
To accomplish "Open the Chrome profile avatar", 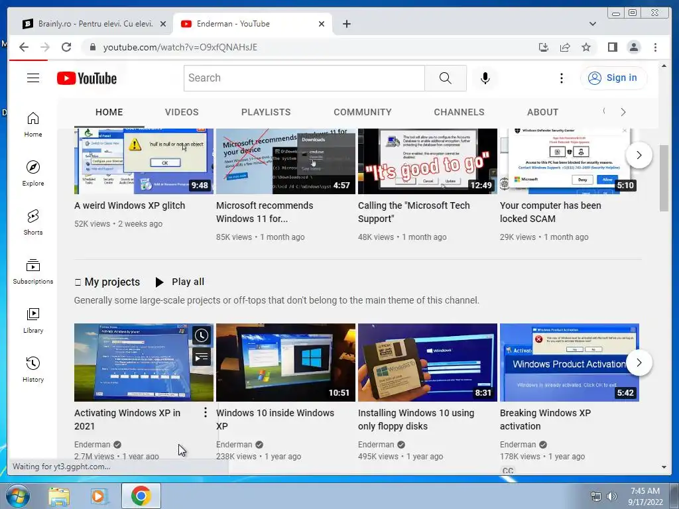I will point(633,47).
